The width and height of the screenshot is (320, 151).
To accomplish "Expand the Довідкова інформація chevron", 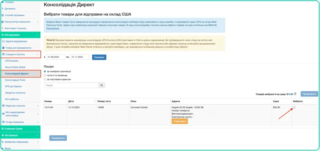I will click(38, 142).
